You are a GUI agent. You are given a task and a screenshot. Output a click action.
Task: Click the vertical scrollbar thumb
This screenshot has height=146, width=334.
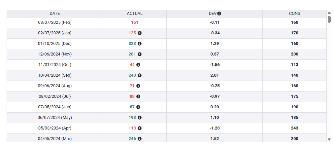pyautogui.click(x=329, y=19)
